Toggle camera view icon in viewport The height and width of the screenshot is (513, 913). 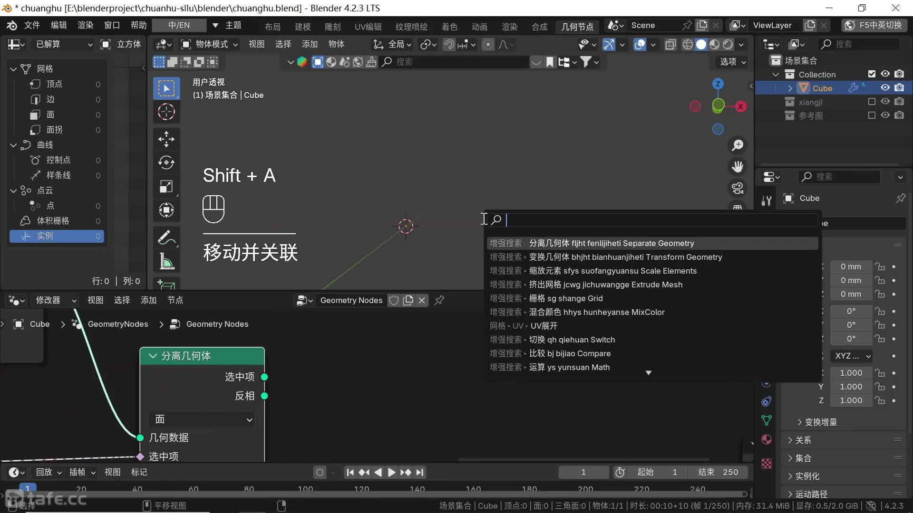(x=738, y=189)
